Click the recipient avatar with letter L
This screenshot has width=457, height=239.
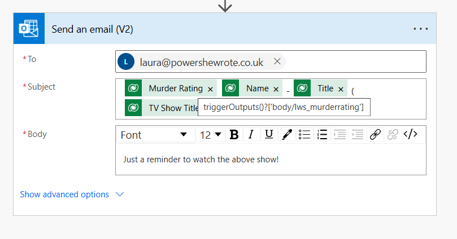click(x=126, y=61)
